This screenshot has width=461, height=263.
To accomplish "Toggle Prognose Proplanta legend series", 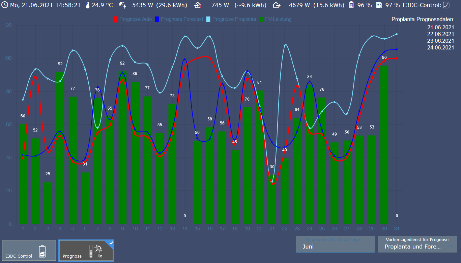I will (x=231, y=19).
